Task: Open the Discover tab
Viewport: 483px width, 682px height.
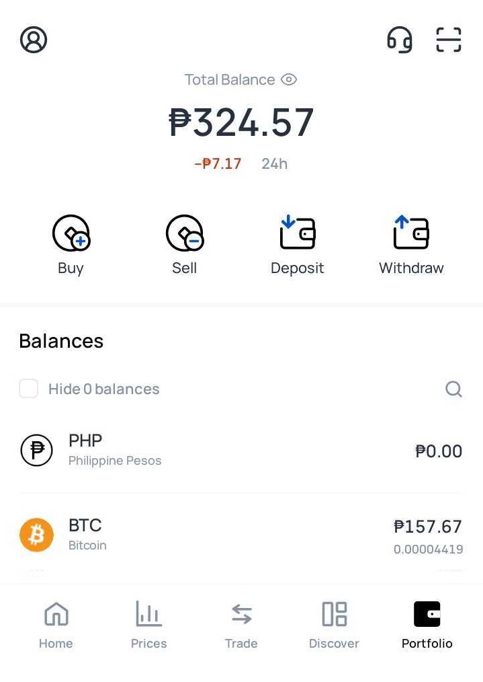Action: (334, 624)
